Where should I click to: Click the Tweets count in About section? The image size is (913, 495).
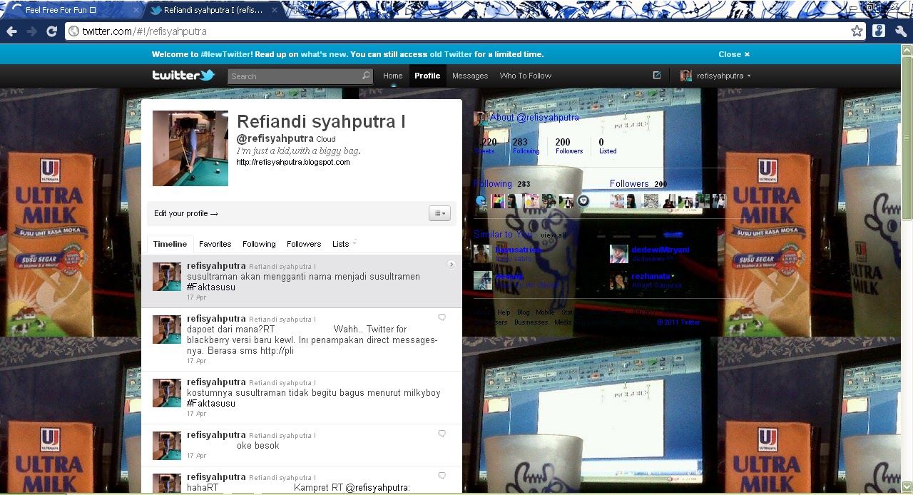pos(486,146)
